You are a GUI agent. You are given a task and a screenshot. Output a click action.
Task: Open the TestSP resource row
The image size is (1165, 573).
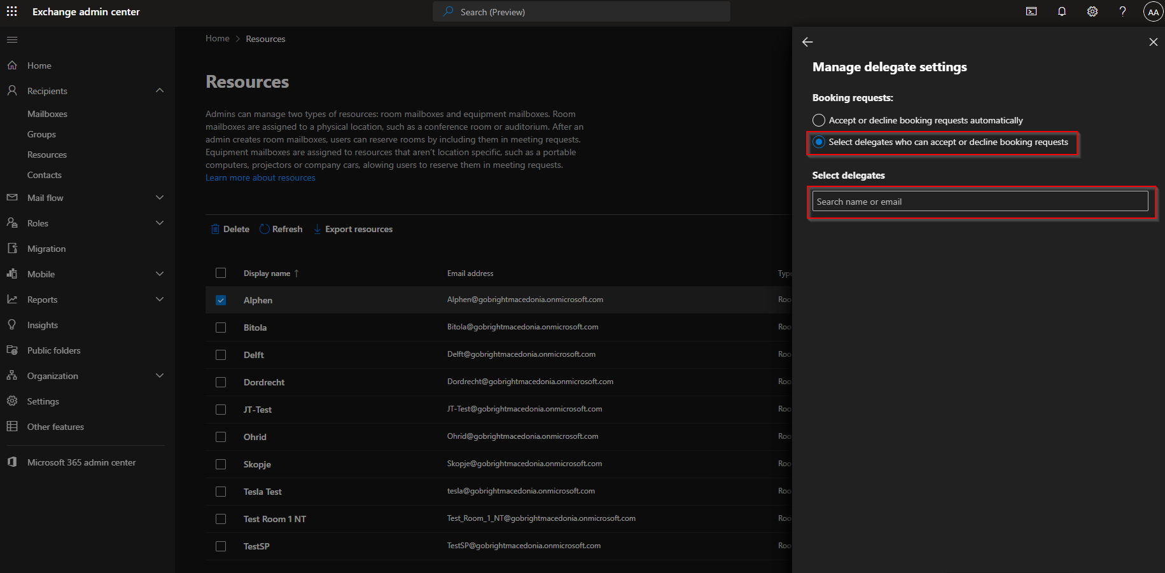click(x=256, y=546)
